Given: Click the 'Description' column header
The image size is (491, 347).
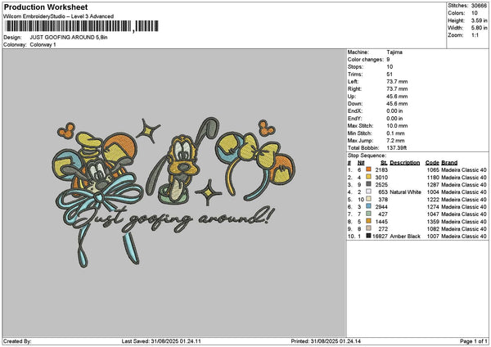Looking at the screenshot, I should [x=405, y=163].
